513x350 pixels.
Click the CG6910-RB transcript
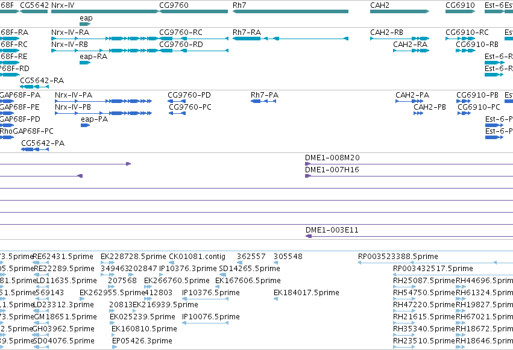(x=465, y=51)
